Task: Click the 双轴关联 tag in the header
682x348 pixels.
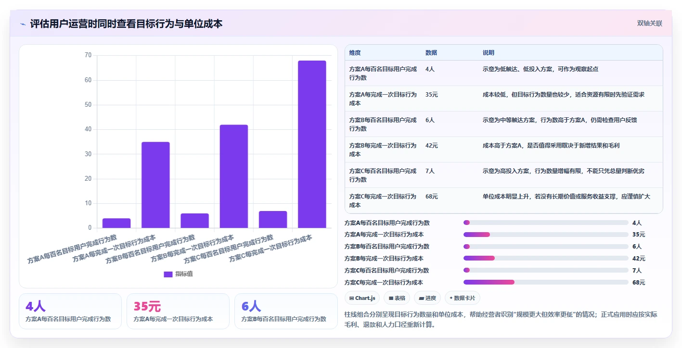Action: pos(650,23)
